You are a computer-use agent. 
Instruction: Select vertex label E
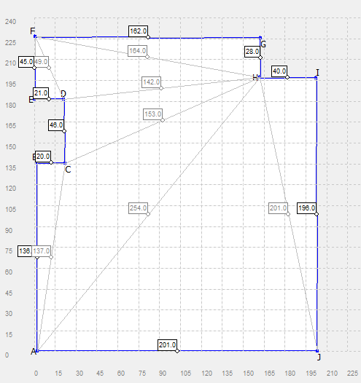pos(31,100)
